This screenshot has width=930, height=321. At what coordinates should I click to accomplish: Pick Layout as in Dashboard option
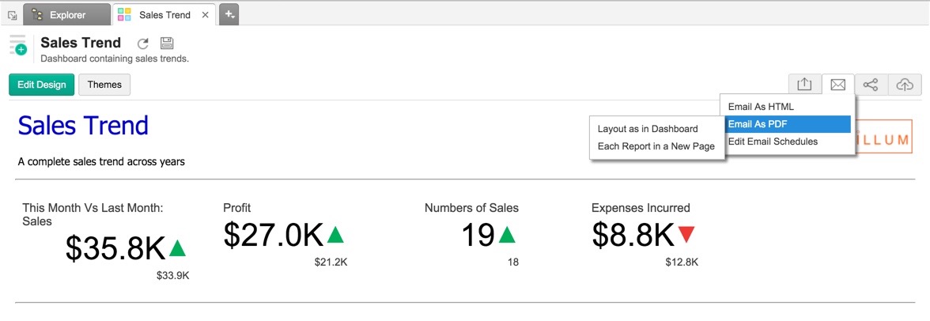coord(648,129)
